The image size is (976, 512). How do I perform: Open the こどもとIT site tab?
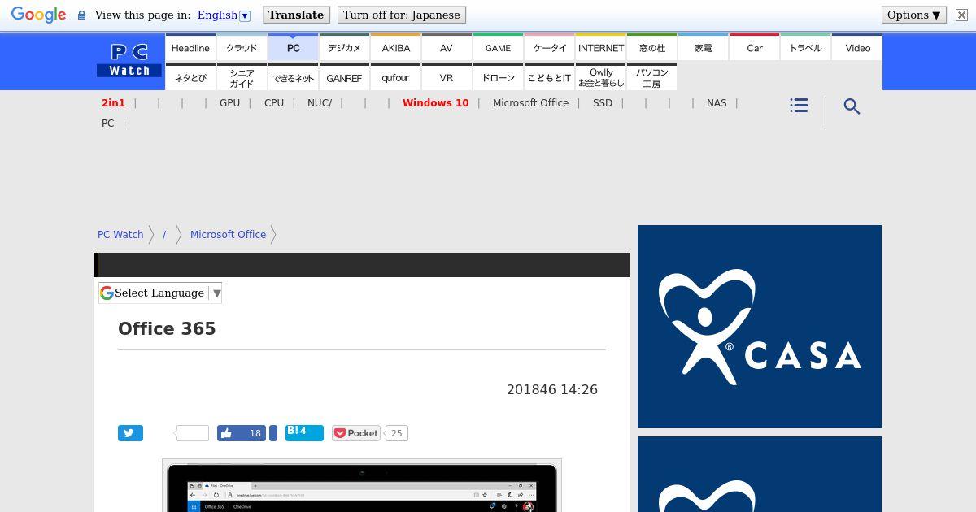[x=549, y=77]
